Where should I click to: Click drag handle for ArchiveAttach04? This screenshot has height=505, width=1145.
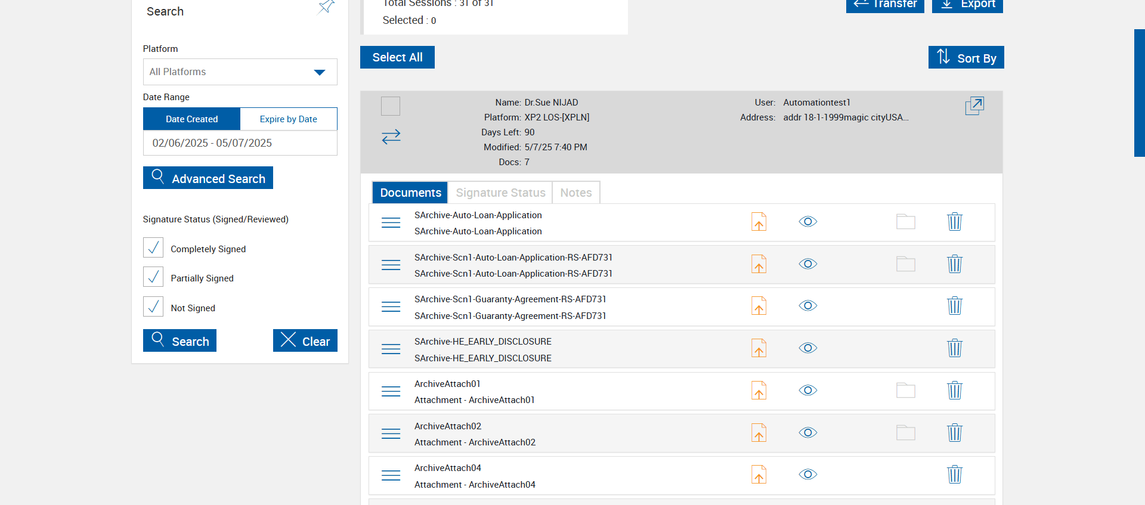[x=391, y=475]
